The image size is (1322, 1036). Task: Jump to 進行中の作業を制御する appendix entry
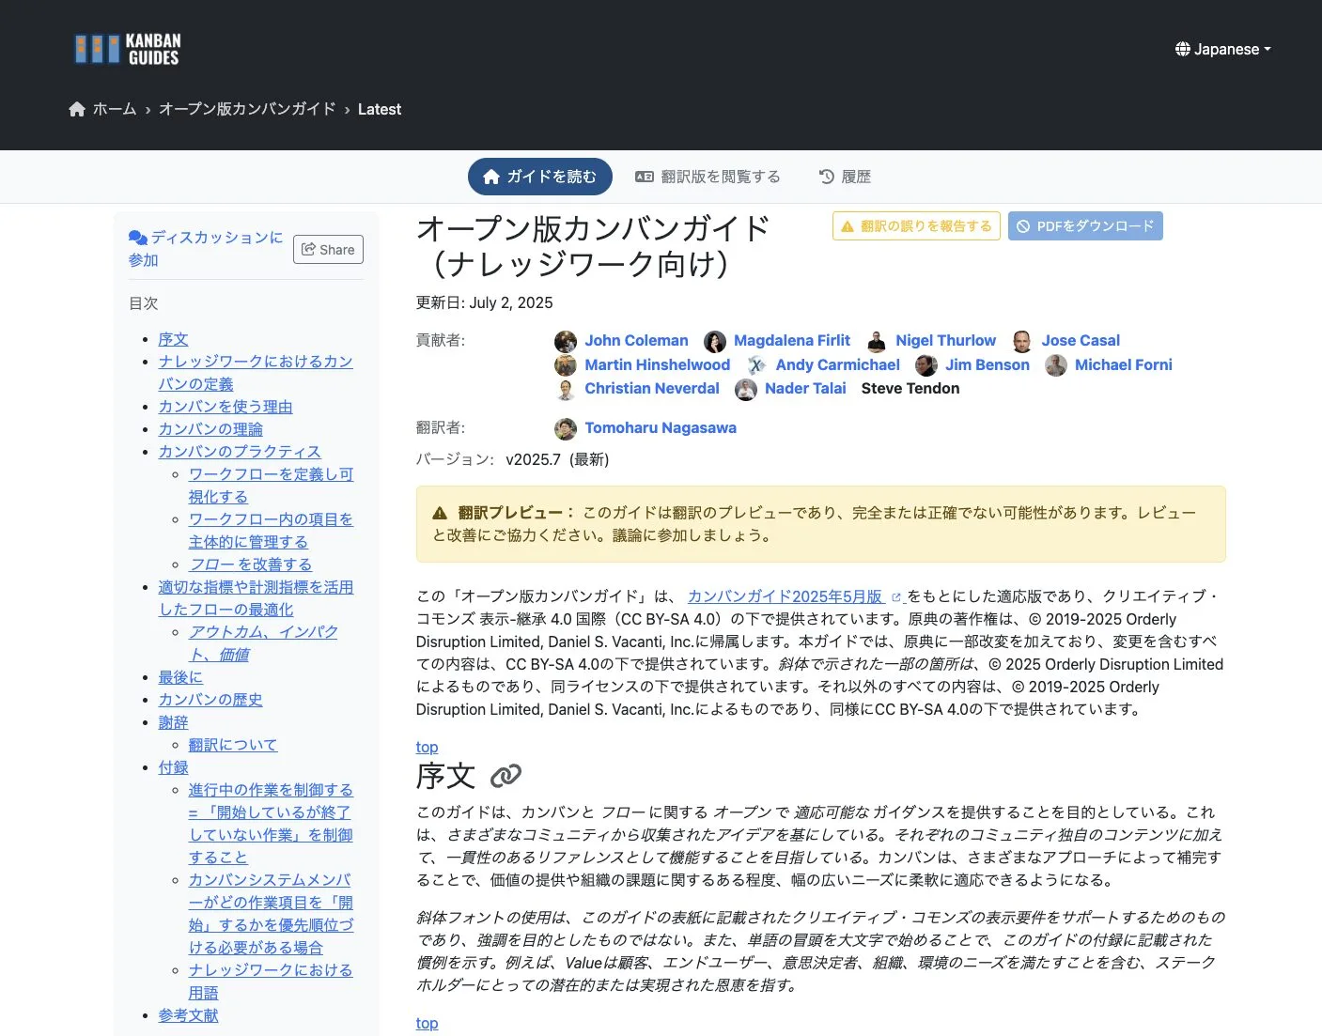click(x=271, y=824)
